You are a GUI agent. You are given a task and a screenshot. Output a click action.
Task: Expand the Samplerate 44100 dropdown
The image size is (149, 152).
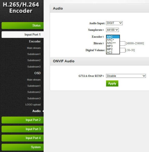click(x=112, y=30)
